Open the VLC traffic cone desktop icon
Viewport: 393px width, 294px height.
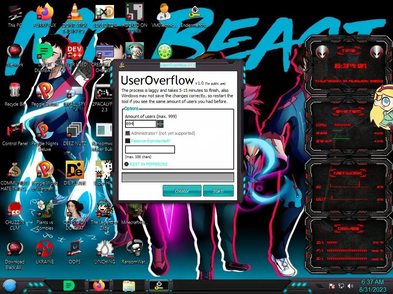pyautogui.click(x=75, y=18)
